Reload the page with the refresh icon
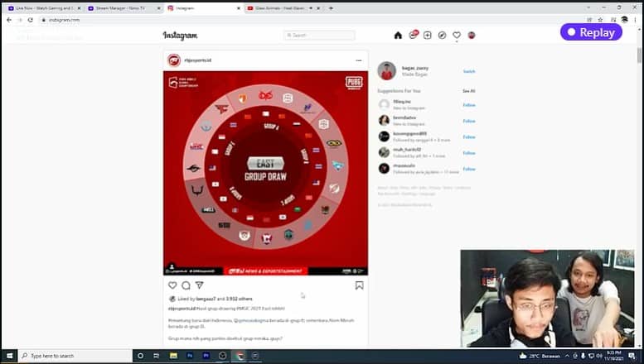 [31, 20]
